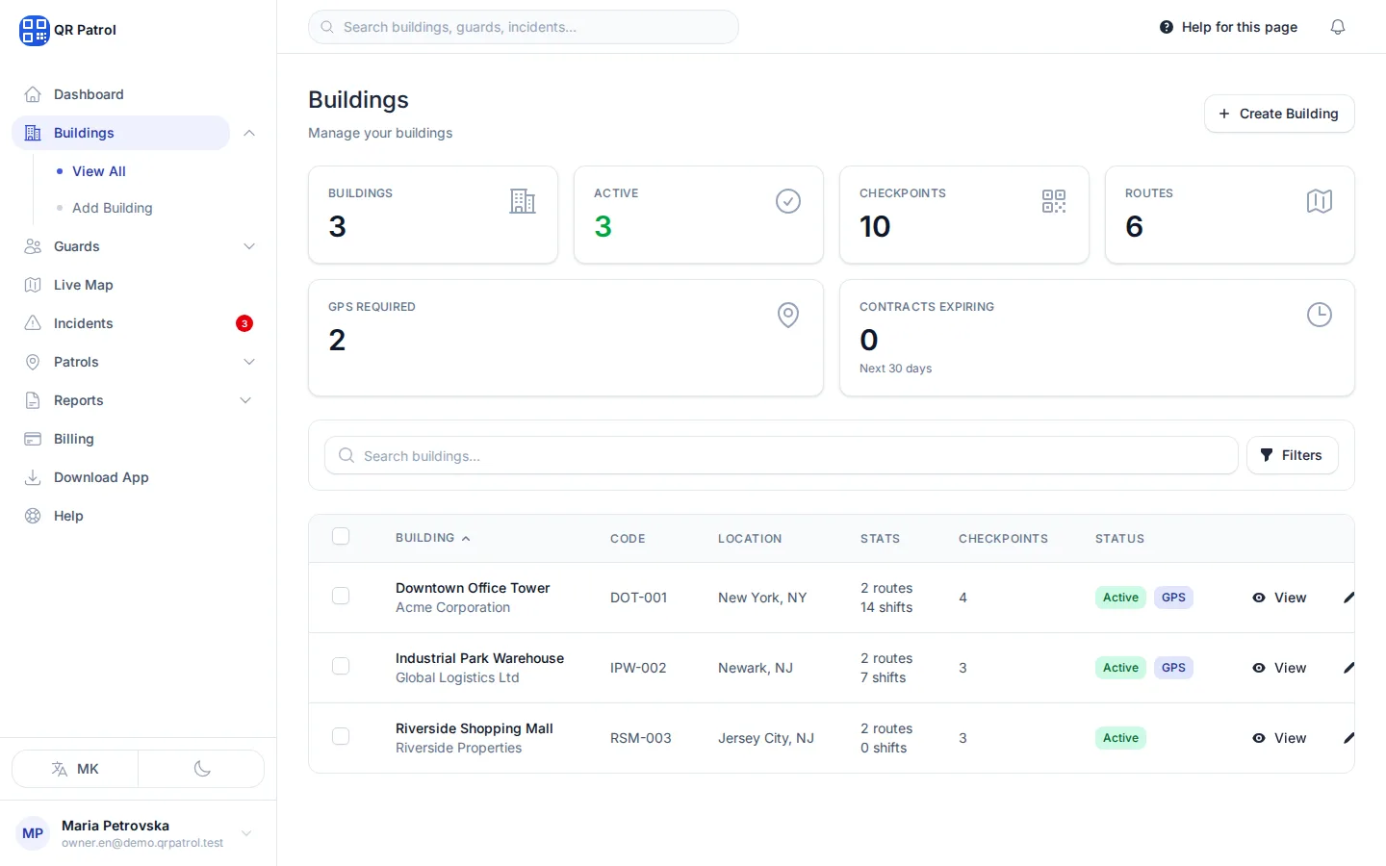Open the notifications bell
This screenshot has height=866, width=1386.
tap(1338, 27)
